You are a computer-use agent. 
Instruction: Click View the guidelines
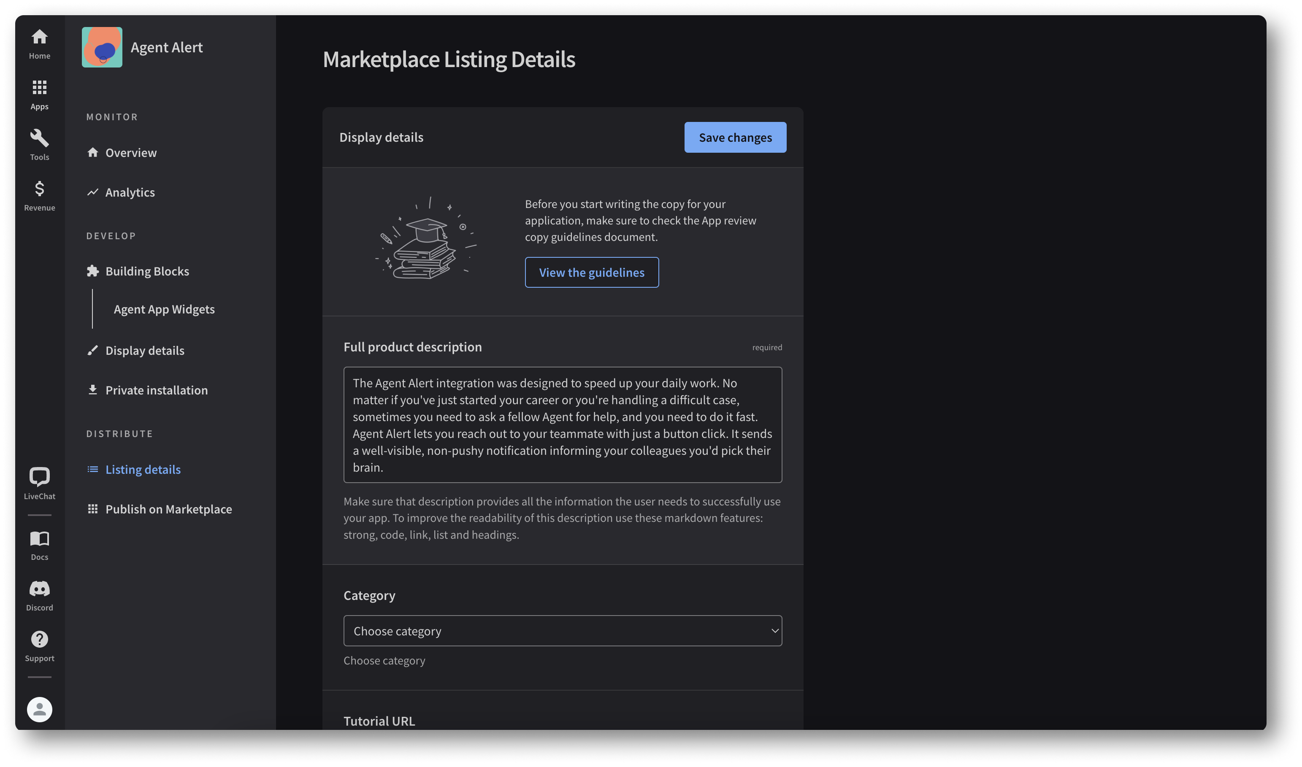[591, 272]
